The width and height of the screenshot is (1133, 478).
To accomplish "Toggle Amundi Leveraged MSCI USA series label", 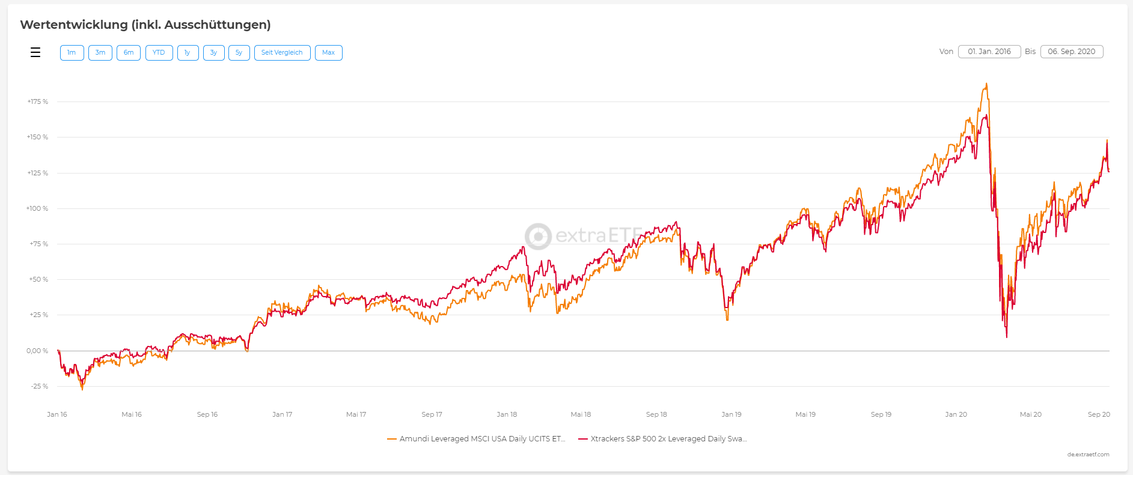I will pos(482,439).
